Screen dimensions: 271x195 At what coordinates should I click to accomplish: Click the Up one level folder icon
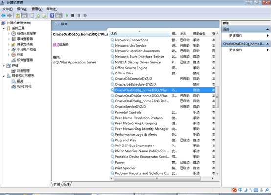coord(18,16)
